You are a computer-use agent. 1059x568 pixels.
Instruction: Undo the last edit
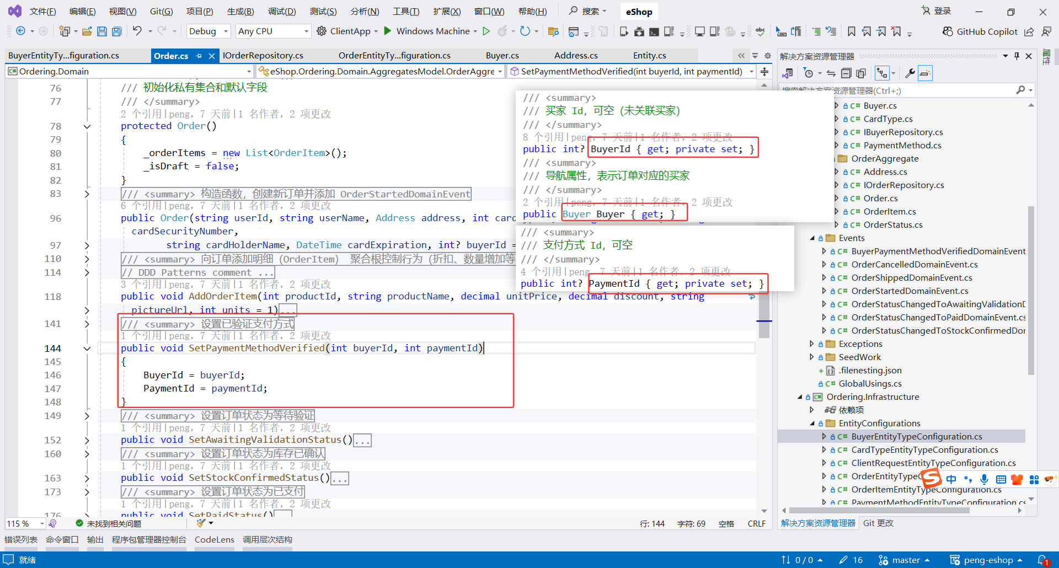(x=137, y=31)
